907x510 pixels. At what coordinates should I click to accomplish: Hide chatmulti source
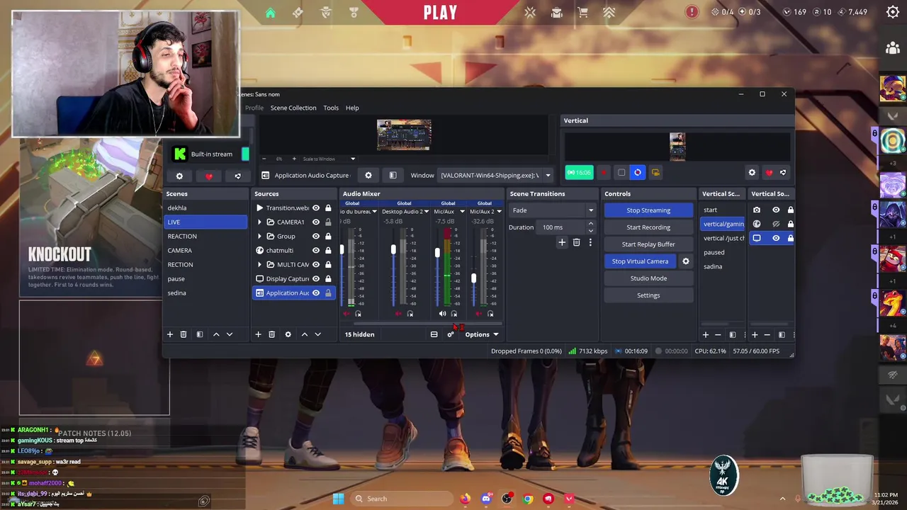click(316, 250)
